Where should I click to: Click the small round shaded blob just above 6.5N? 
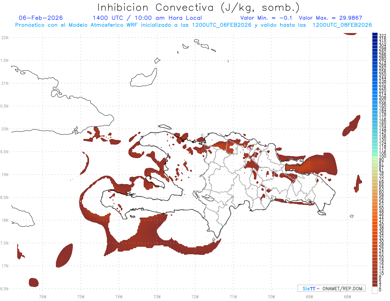pos(34,282)
